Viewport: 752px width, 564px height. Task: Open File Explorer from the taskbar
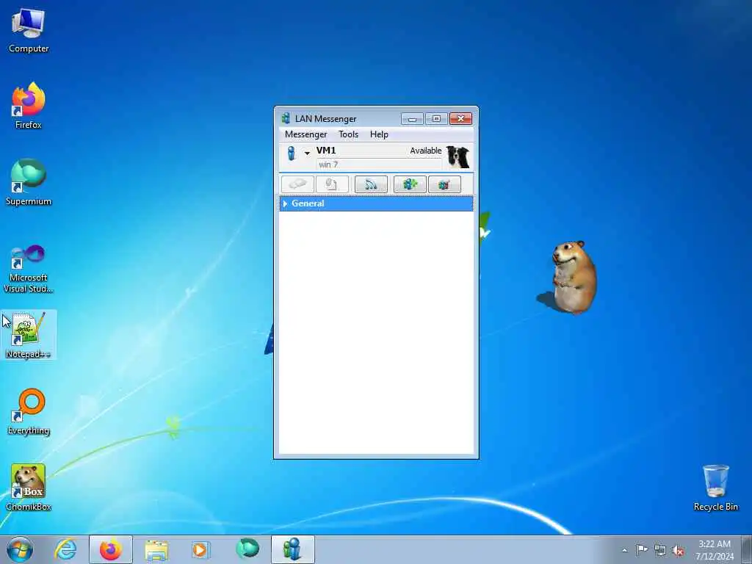tap(156, 549)
